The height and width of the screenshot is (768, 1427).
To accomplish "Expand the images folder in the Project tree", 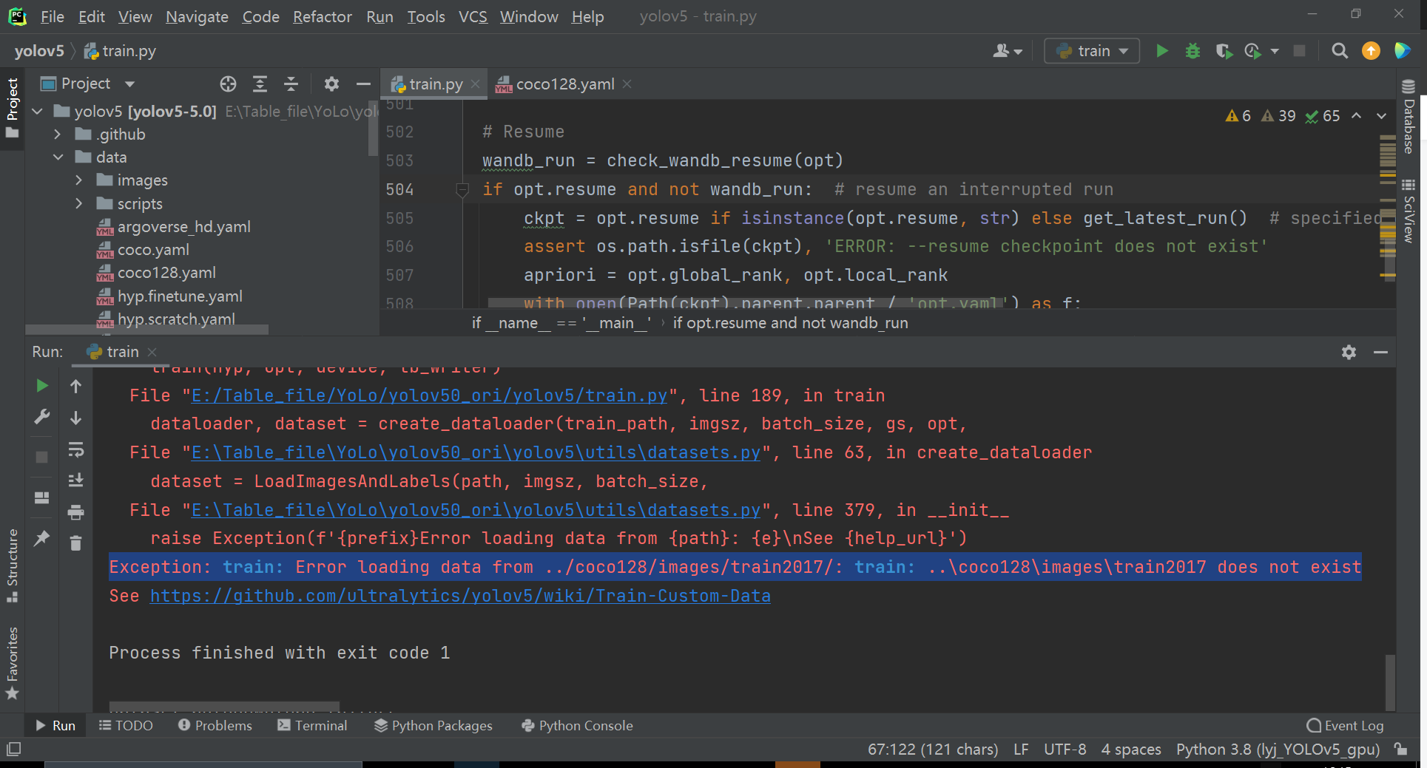I will (x=79, y=180).
